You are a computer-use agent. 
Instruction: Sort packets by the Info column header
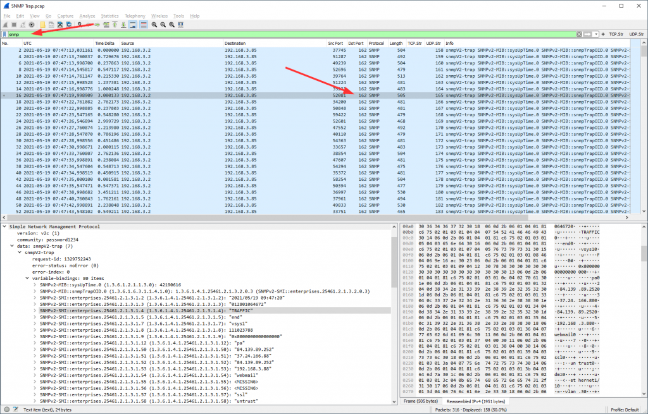coord(537,44)
